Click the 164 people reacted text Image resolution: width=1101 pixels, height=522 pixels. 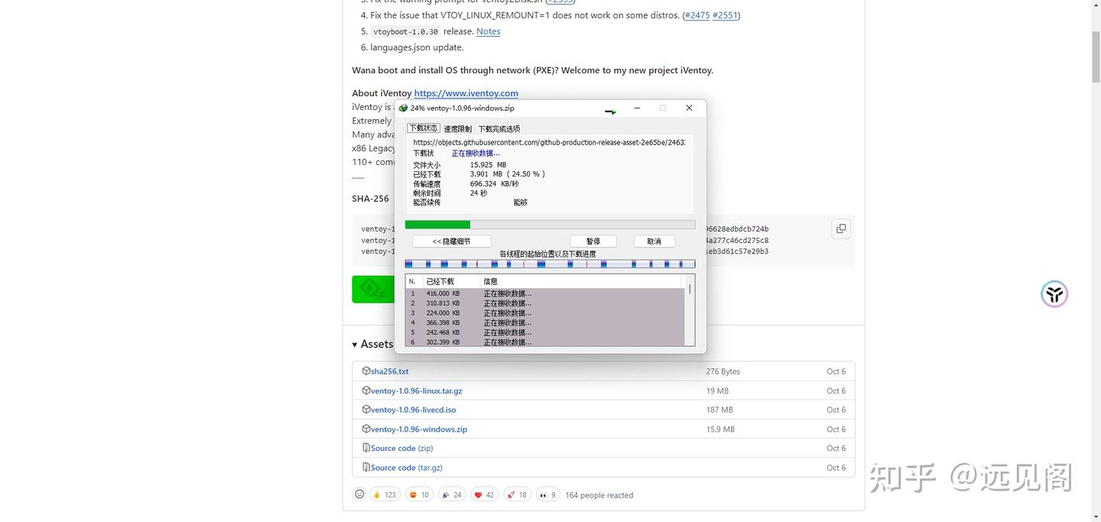pos(599,495)
